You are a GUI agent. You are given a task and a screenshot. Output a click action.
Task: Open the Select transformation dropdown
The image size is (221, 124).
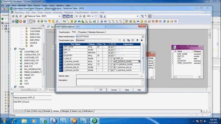tap(143, 37)
